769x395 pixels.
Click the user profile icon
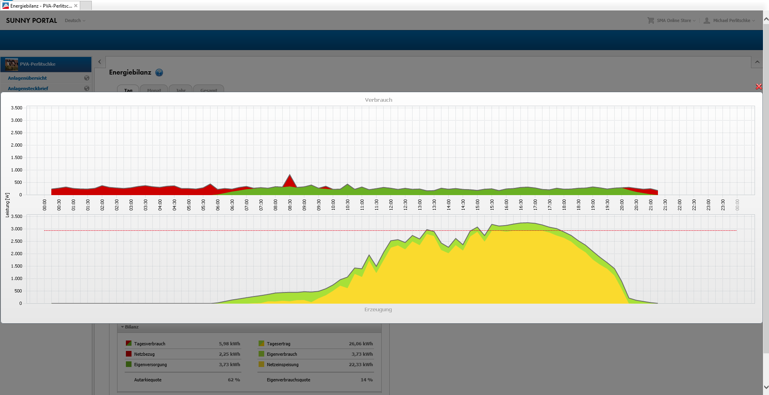pos(707,20)
